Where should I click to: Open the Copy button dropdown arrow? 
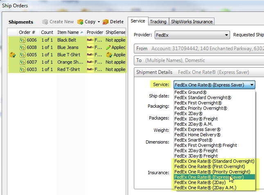(x=99, y=22)
